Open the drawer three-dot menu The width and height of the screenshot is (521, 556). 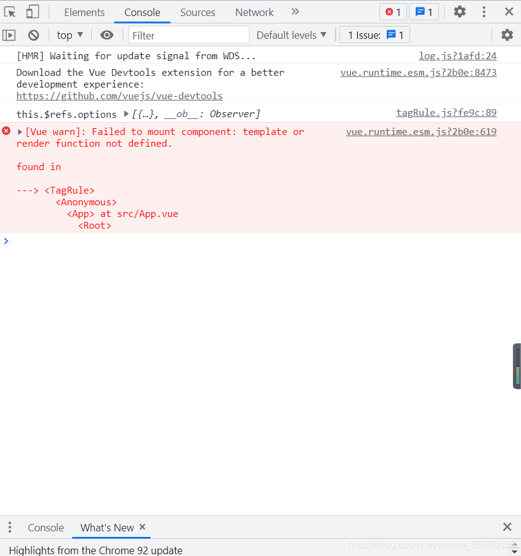click(x=9, y=527)
